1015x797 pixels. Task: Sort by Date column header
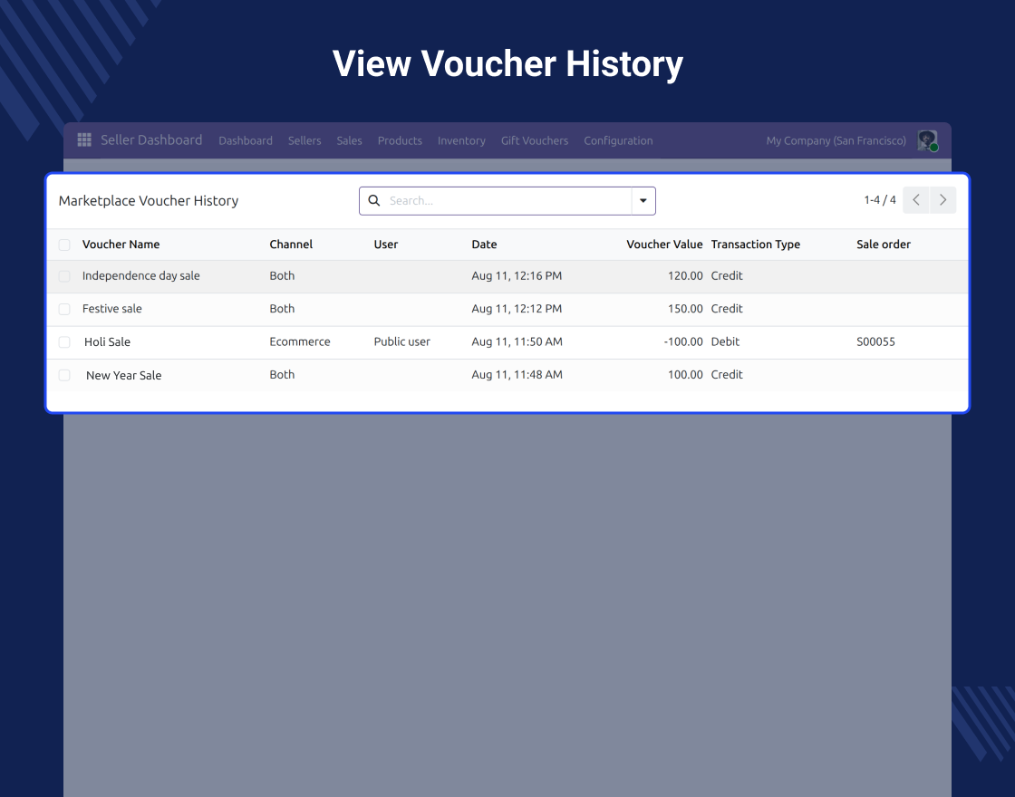[484, 244]
